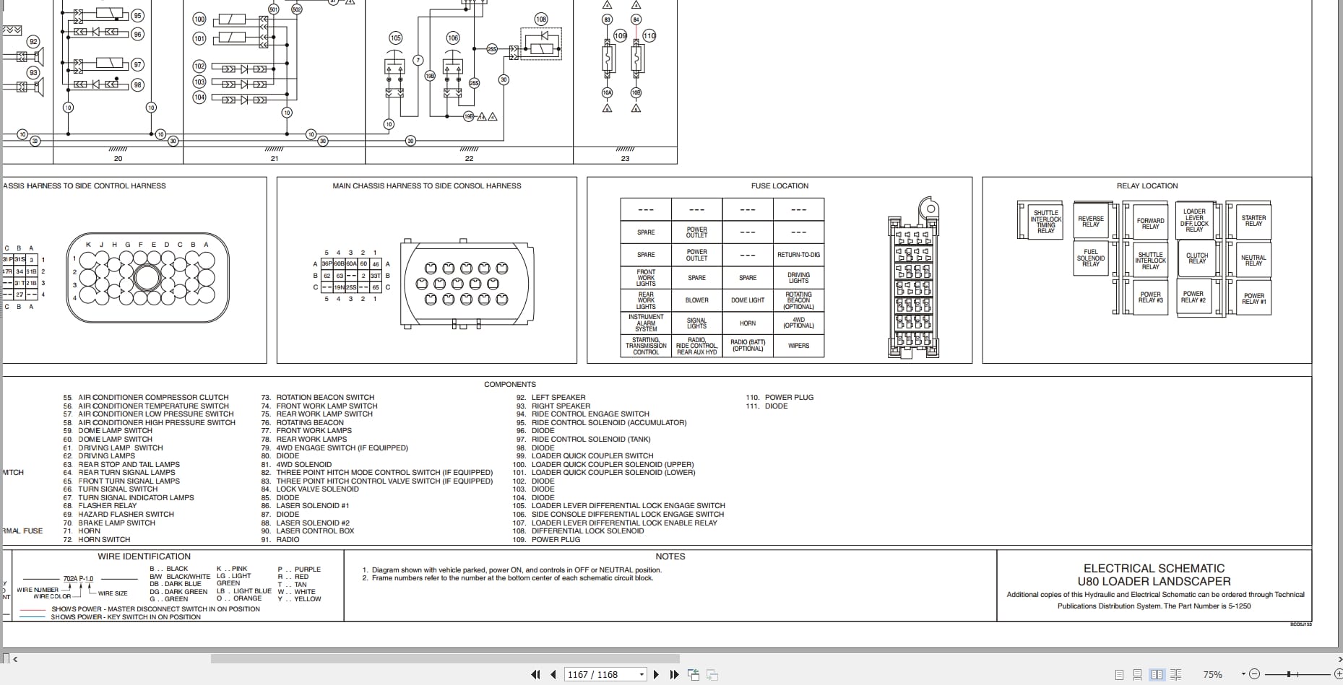Switch to continuous facing view
This screenshot has width=1343, height=685.
pos(1175,674)
